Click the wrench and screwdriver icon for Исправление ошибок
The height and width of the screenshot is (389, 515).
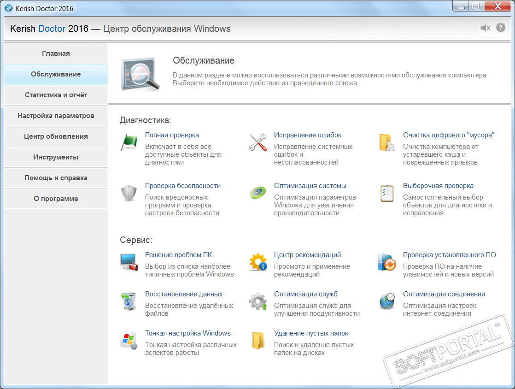click(x=258, y=142)
